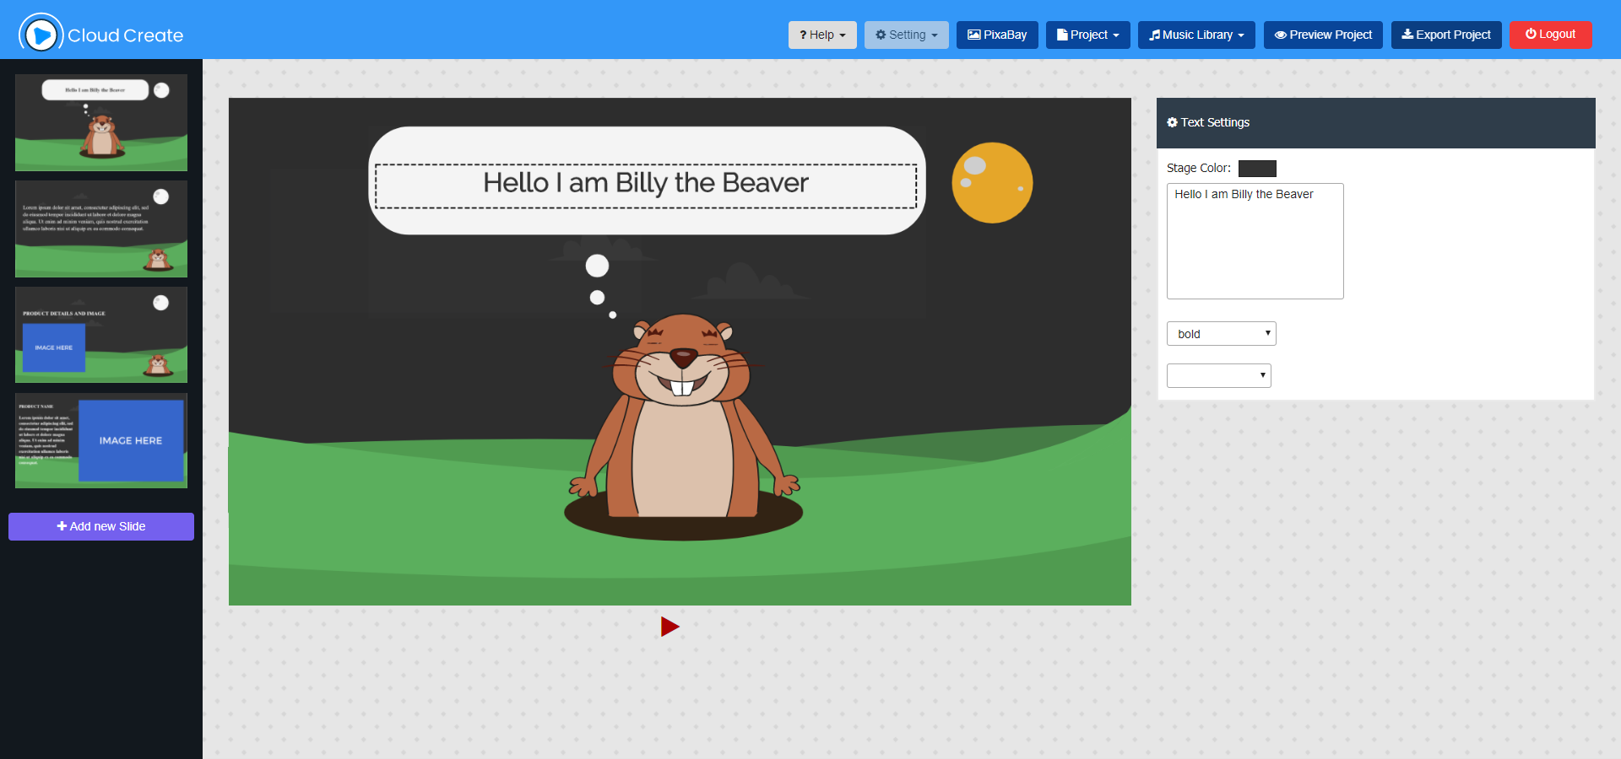Open the Setting dropdown menu
This screenshot has width=1621, height=759.
point(906,35)
